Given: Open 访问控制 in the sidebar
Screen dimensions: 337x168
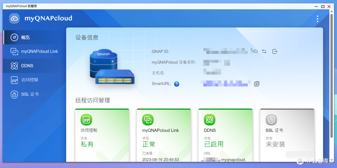Looking at the screenshot, I should (34, 80).
